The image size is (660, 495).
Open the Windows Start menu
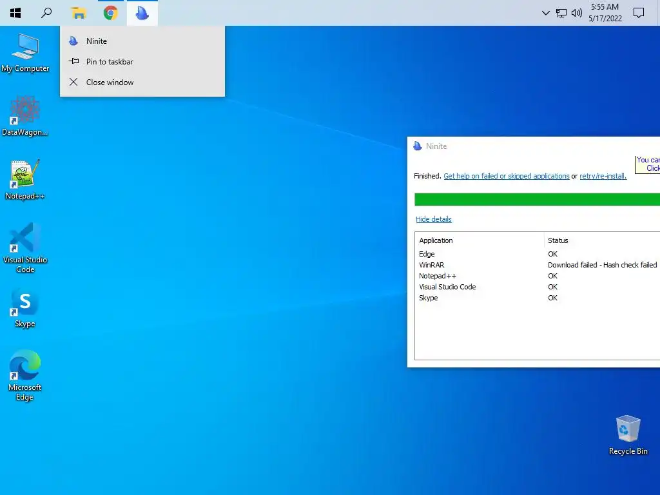(x=15, y=13)
